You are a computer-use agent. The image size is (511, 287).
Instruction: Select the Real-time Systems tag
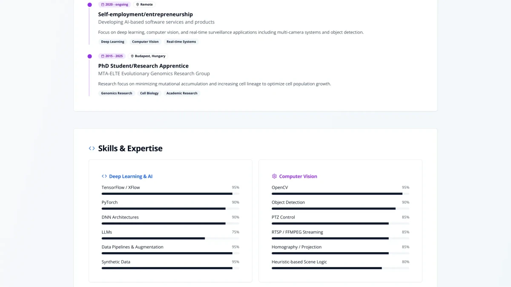coord(181,42)
